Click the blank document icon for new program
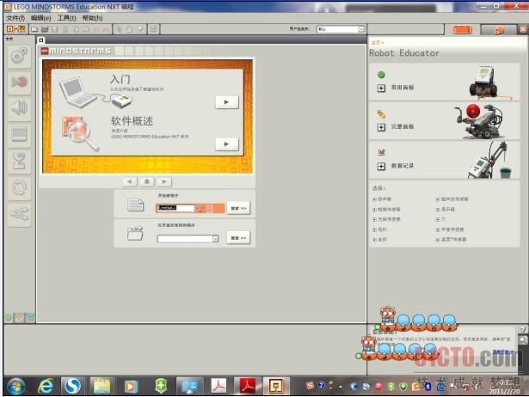529x397 pixels. point(136,205)
